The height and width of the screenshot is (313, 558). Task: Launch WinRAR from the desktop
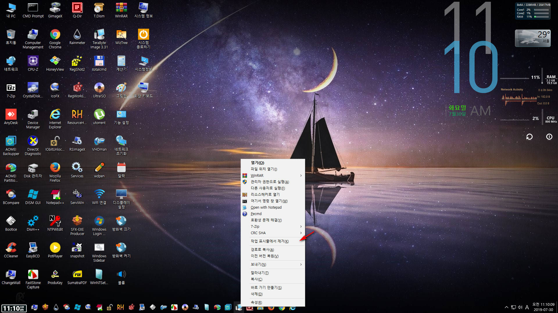(x=121, y=10)
